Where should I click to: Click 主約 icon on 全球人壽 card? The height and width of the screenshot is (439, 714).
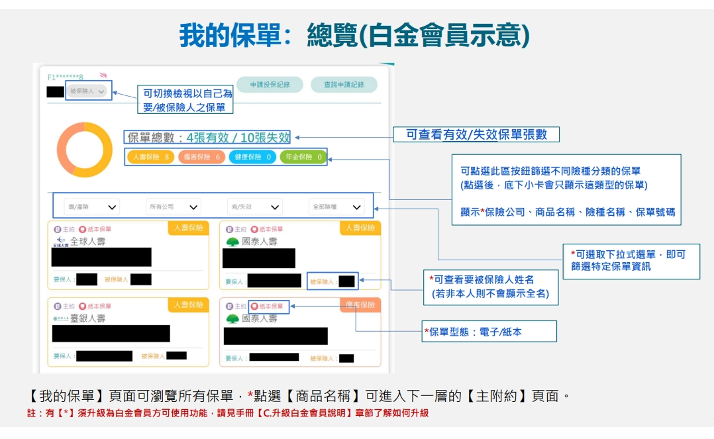[x=58, y=230]
